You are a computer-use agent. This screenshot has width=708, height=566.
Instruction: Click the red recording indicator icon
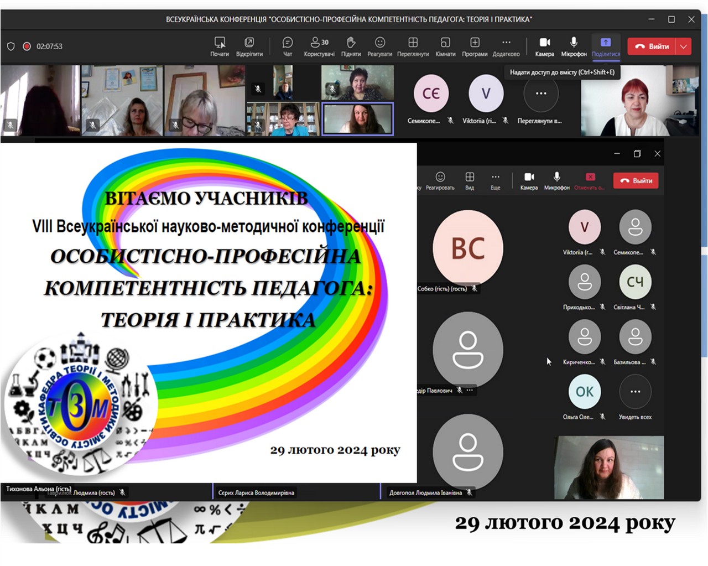27,46
